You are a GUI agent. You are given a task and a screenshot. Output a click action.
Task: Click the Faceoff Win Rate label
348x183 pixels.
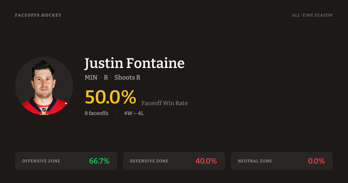[164, 103]
